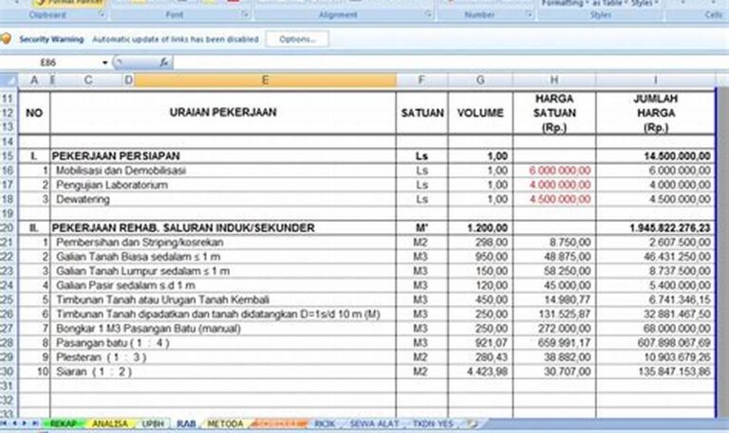Click the URAIAN PEKERJAAN header cell
This screenshot has width=729, height=433.
[223, 113]
